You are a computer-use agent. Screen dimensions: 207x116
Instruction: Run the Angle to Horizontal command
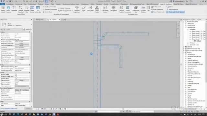click(x=49, y=7)
